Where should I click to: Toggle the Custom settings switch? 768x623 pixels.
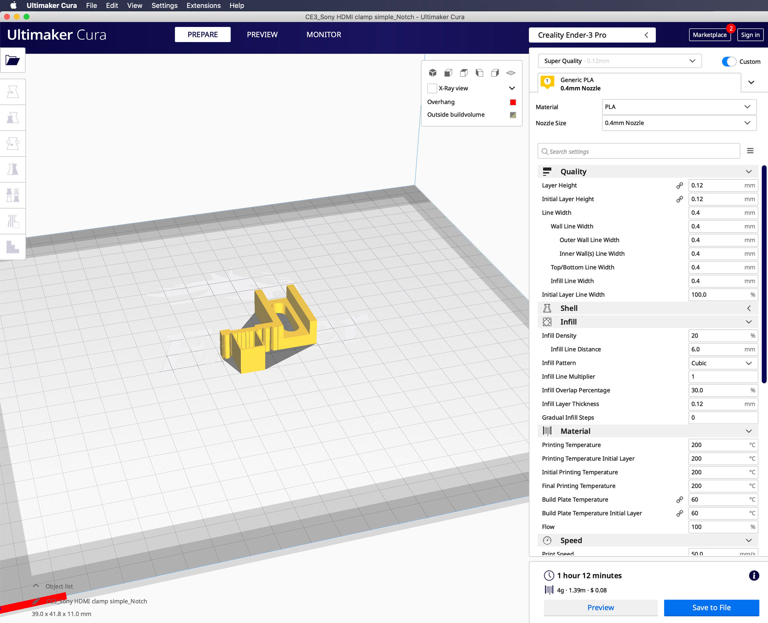(729, 61)
